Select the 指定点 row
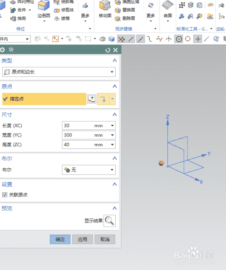 click(x=44, y=99)
